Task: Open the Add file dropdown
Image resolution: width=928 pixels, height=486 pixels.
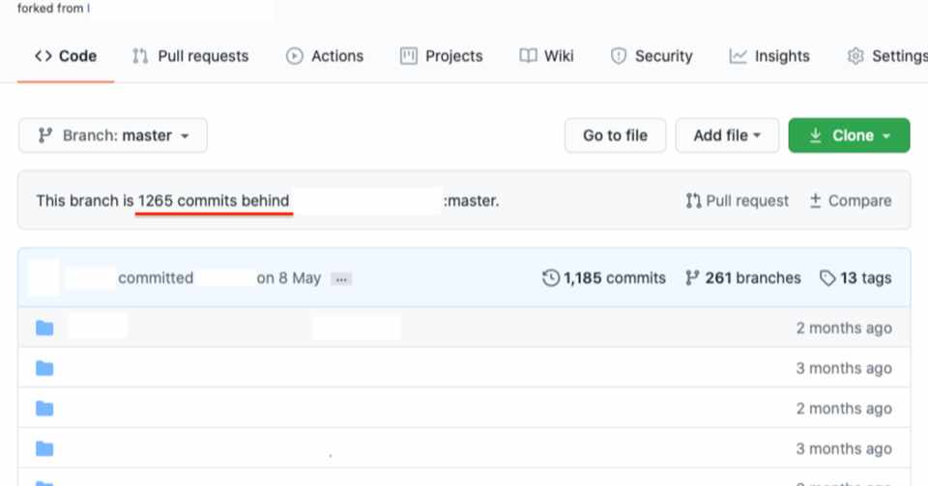Action: [x=727, y=135]
